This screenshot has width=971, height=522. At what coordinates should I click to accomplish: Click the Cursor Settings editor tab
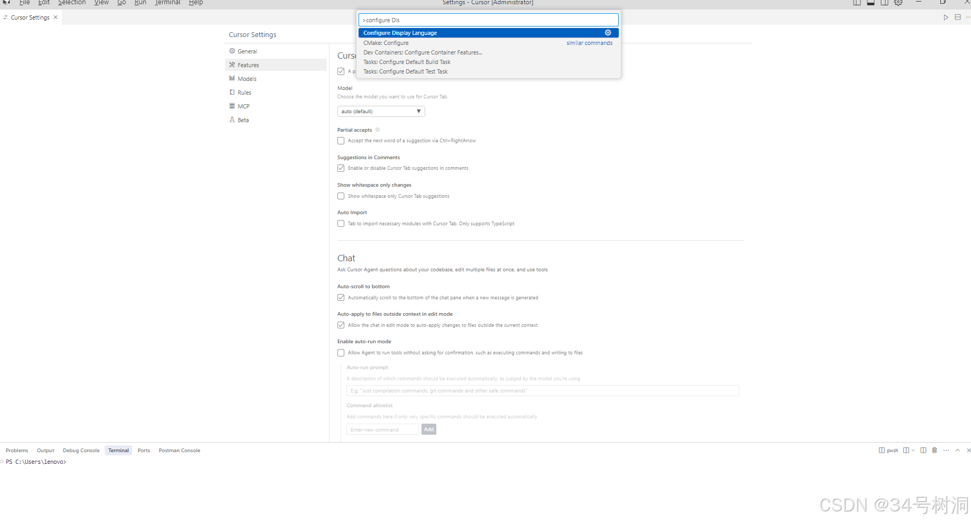pos(30,17)
